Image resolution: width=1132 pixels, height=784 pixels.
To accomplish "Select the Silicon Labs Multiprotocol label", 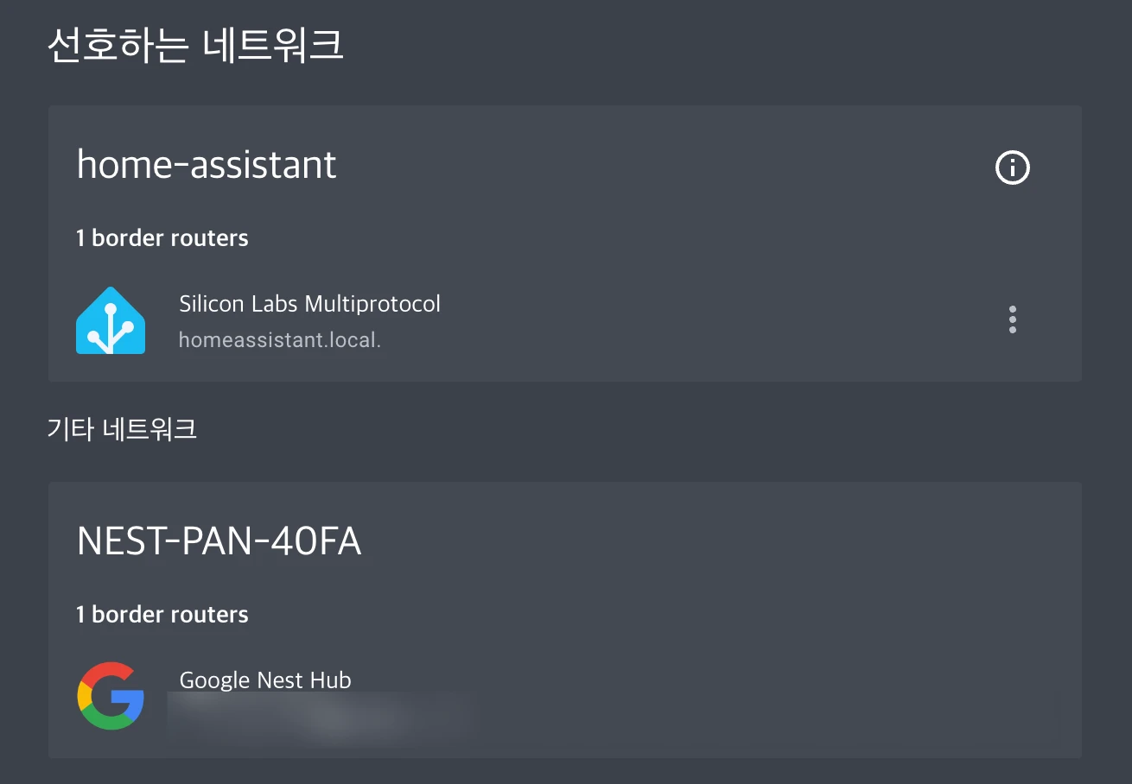I will [309, 304].
